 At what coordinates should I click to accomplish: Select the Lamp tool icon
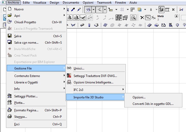177,25
